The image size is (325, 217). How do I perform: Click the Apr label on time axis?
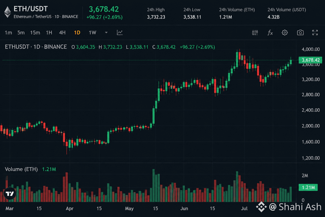pos(69,208)
